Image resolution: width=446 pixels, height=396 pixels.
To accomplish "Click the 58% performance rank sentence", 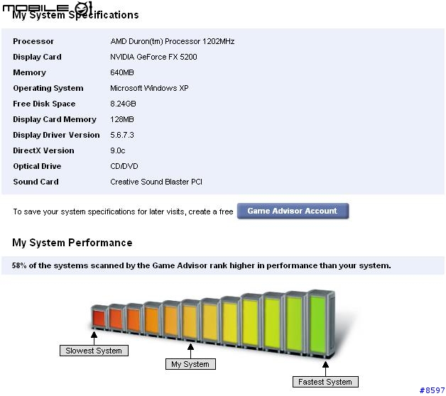I will coord(202,265).
